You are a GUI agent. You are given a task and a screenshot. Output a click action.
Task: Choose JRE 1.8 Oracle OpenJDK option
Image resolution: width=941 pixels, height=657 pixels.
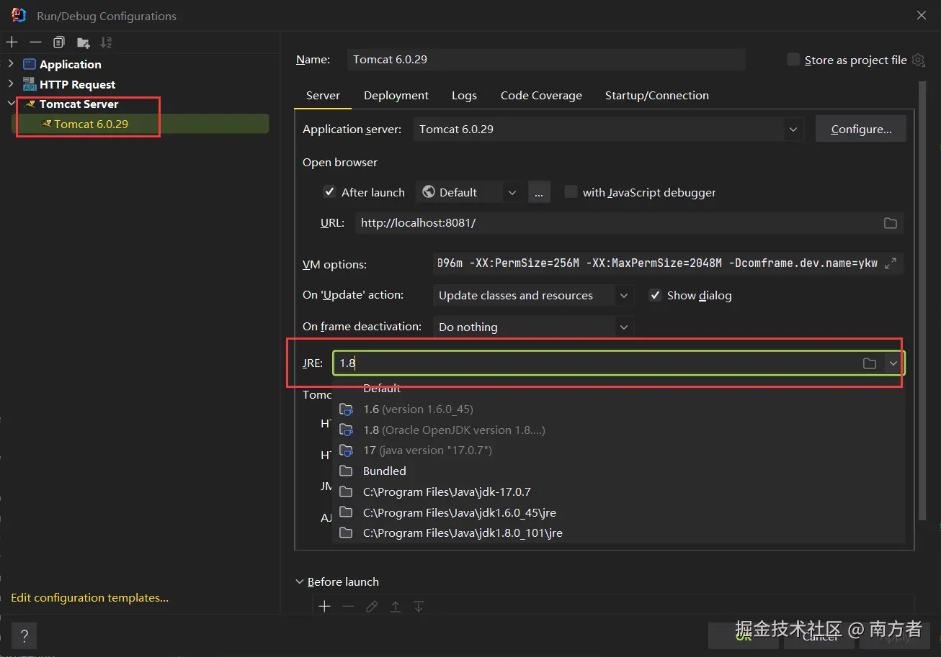tap(618, 430)
